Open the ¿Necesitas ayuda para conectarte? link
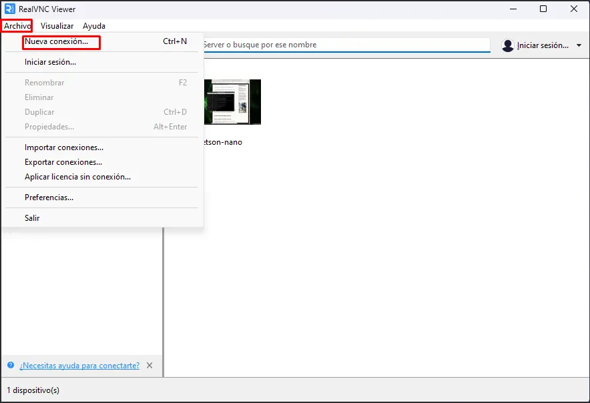Image resolution: width=590 pixels, height=403 pixels. (79, 366)
